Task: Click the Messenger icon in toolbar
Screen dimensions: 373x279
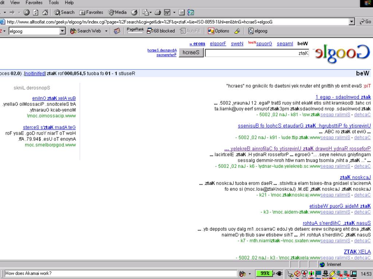Action: coord(191,12)
